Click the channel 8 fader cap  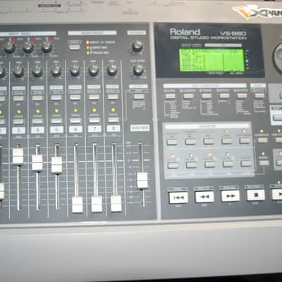coord(116,203)
